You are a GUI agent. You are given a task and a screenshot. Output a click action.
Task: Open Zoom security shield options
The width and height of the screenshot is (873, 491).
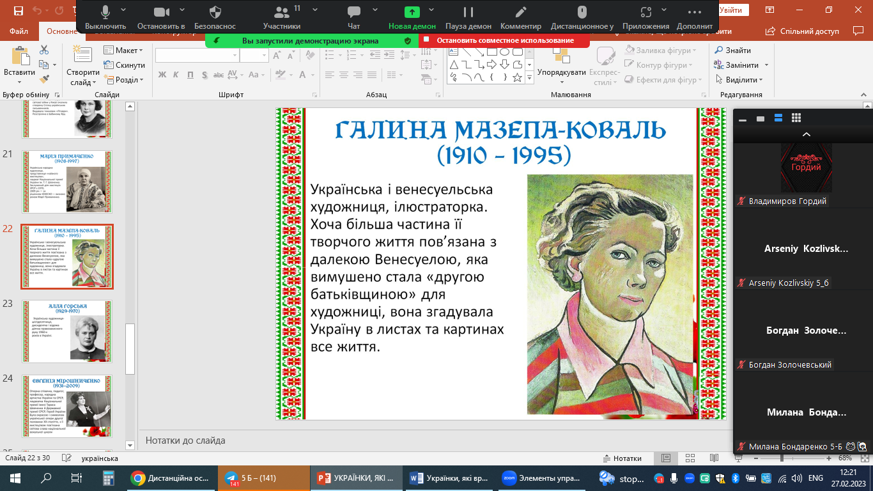215,17
